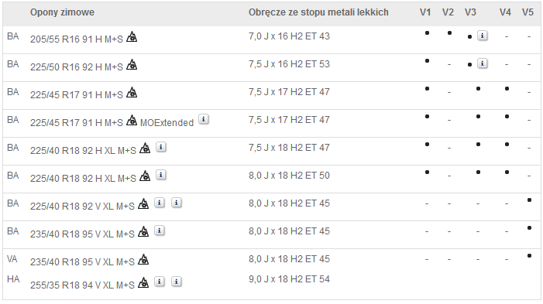543x304 pixels.
Task: Click the info icon beside MOExtended
Action: pyautogui.click(x=204, y=119)
